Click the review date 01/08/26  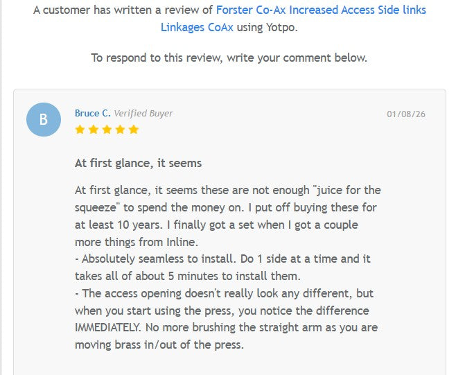pyautogui.click(x=406, y=114)
